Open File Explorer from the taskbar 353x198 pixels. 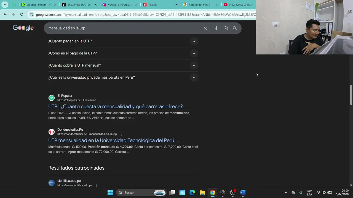pyautogui.click(x=202, y=193)
